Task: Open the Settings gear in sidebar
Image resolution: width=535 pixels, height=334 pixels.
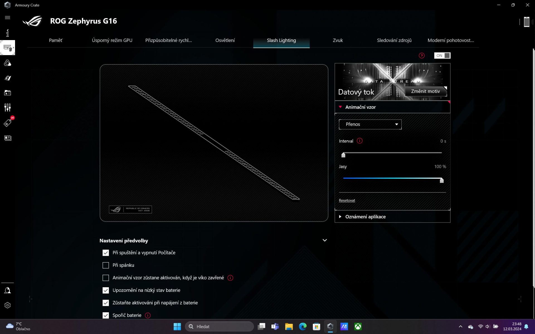Action: [8, 305]
